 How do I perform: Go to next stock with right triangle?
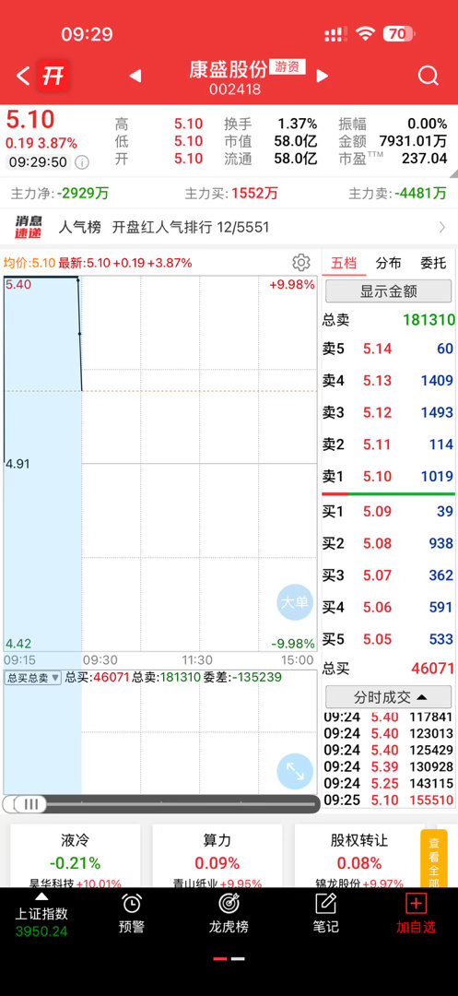point(323,77)
